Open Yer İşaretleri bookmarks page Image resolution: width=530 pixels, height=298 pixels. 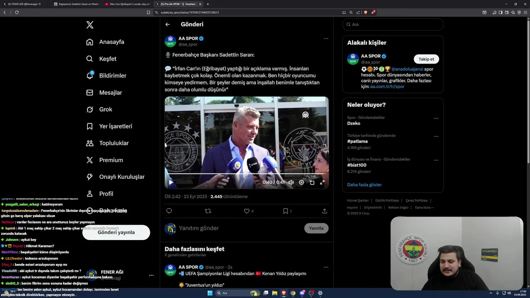pyautogui.click(x=109, y=126)
